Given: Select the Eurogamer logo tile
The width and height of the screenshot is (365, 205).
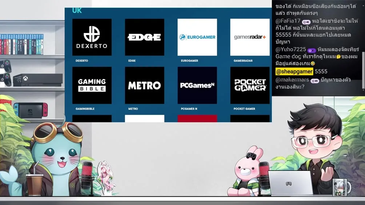Looking at the screenshot, I should pos(197,37).
